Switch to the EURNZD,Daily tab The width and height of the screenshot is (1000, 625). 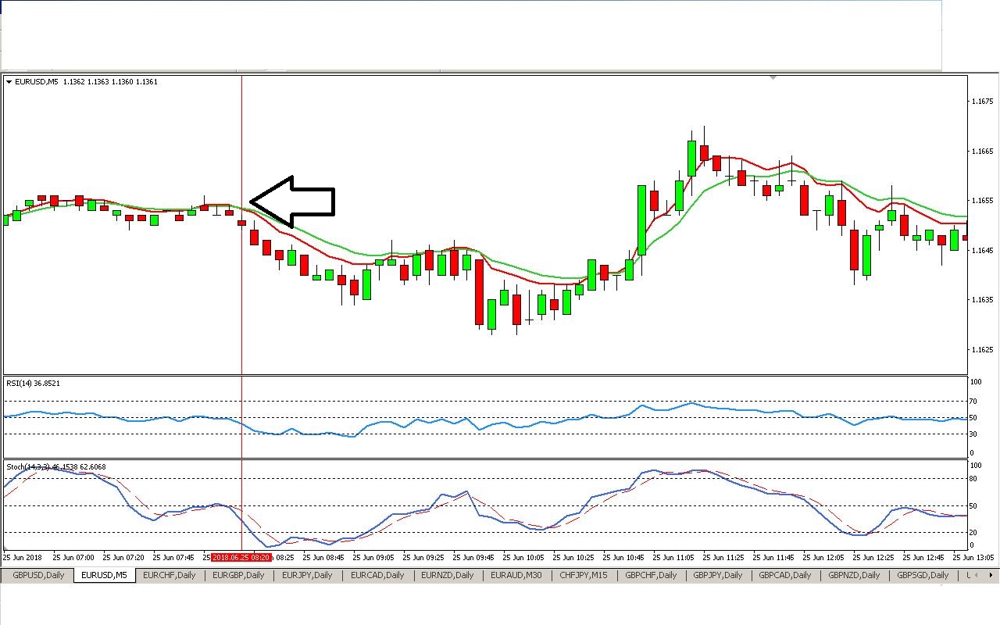point(448,575)
